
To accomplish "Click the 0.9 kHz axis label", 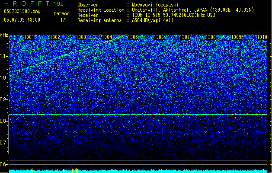I will [3, 99].
